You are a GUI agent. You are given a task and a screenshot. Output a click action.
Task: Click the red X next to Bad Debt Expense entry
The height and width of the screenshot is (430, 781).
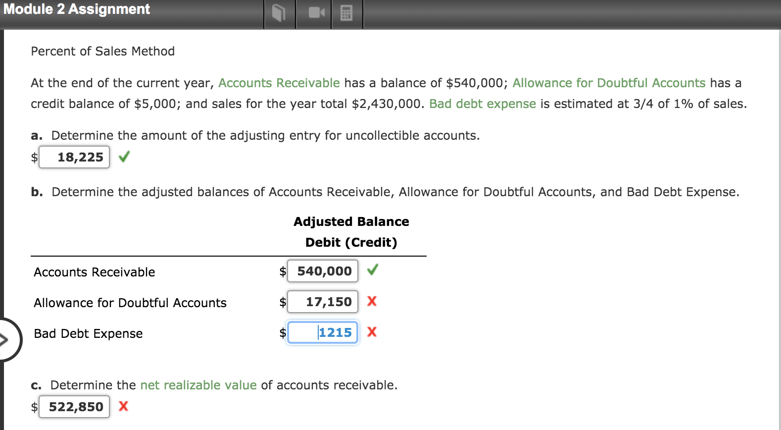373,332
